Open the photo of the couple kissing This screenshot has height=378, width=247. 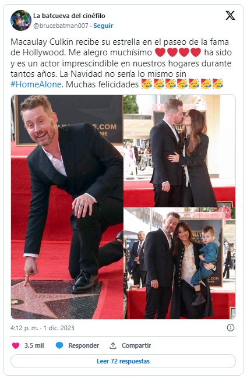(179, 151)
